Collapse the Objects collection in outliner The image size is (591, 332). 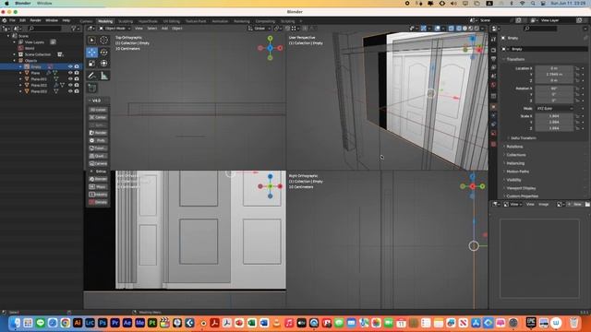tap(15, 61)
